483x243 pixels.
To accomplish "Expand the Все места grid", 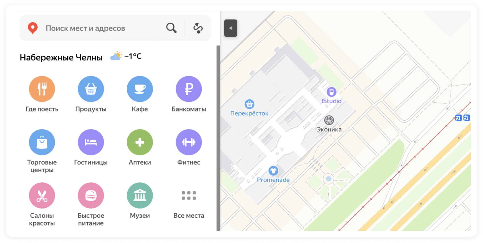I will 189,196.
